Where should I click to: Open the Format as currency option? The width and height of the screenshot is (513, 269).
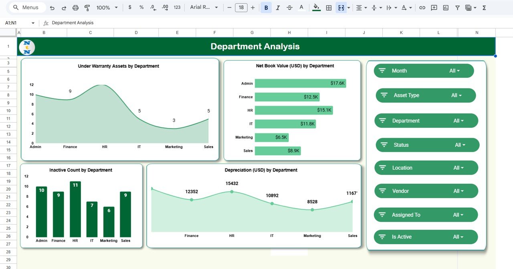[129, 8]
